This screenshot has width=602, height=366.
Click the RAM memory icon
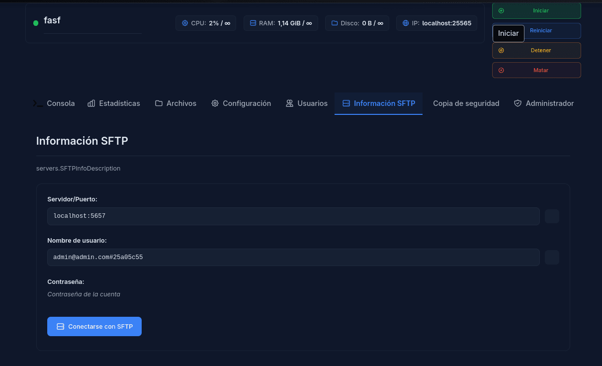252,23
